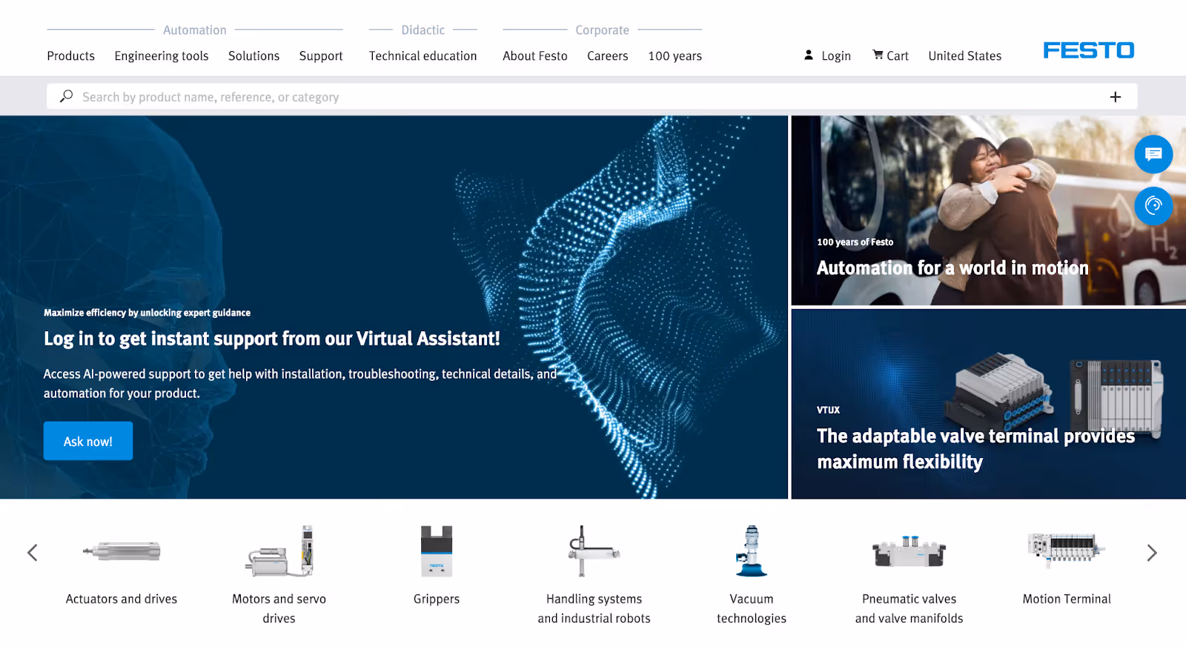
Task: Click the '100 years of Festo' caption
Action: coord(855,242)
